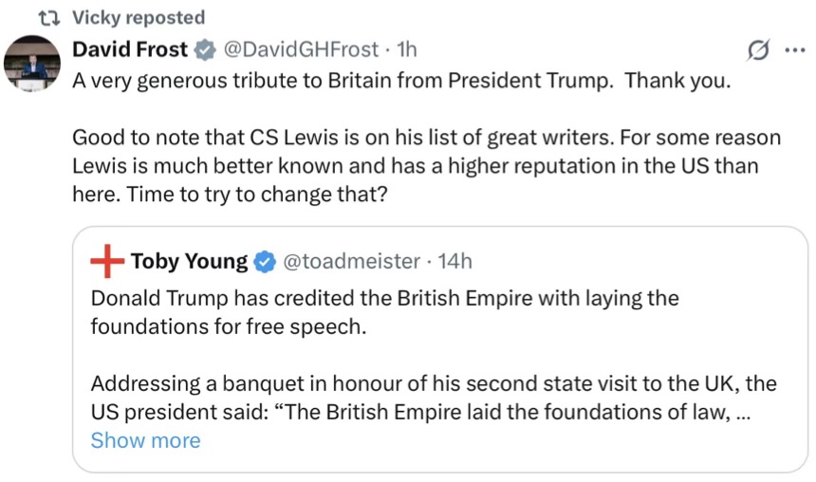Click the repost arrows icon beside Vicky reposted

(49, 18)
